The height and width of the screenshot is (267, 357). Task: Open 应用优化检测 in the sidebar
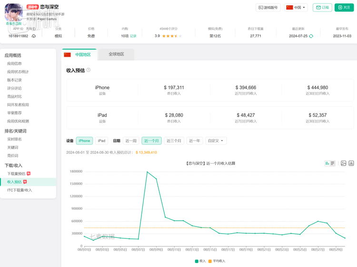(18, 121)
